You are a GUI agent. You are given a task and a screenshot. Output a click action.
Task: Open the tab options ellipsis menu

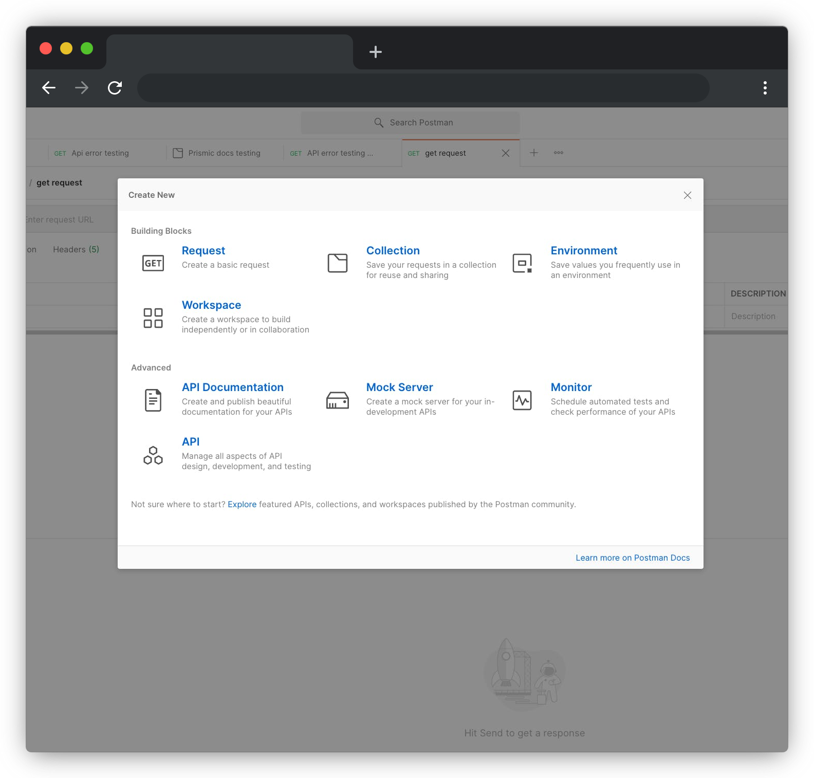[x=559, y=153]
